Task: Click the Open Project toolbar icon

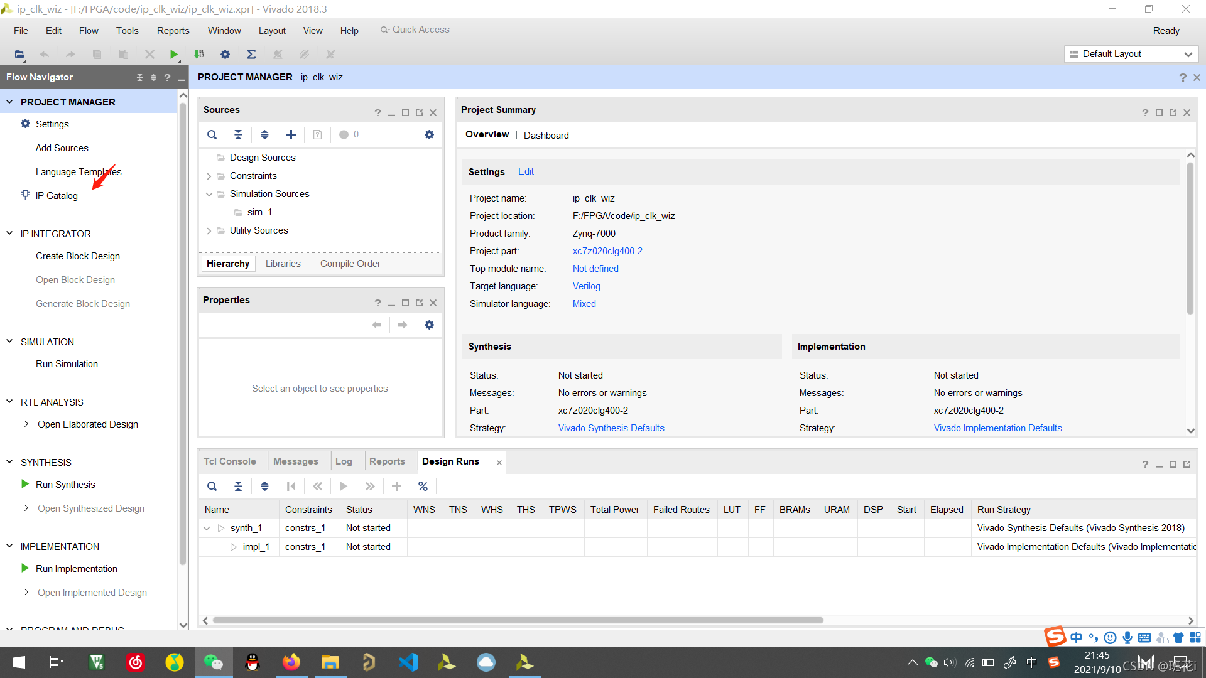Action: click(x=19, y=55)
